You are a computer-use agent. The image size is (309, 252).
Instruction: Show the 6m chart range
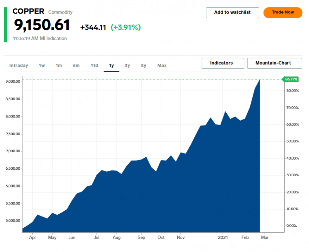point(76,65)
